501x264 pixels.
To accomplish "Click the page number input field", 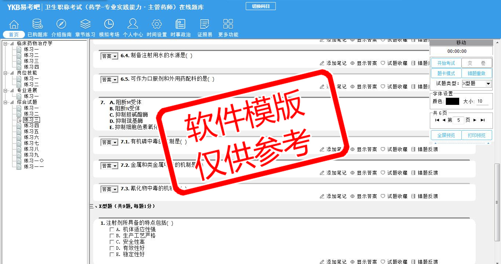I will (x=458, y=120).
